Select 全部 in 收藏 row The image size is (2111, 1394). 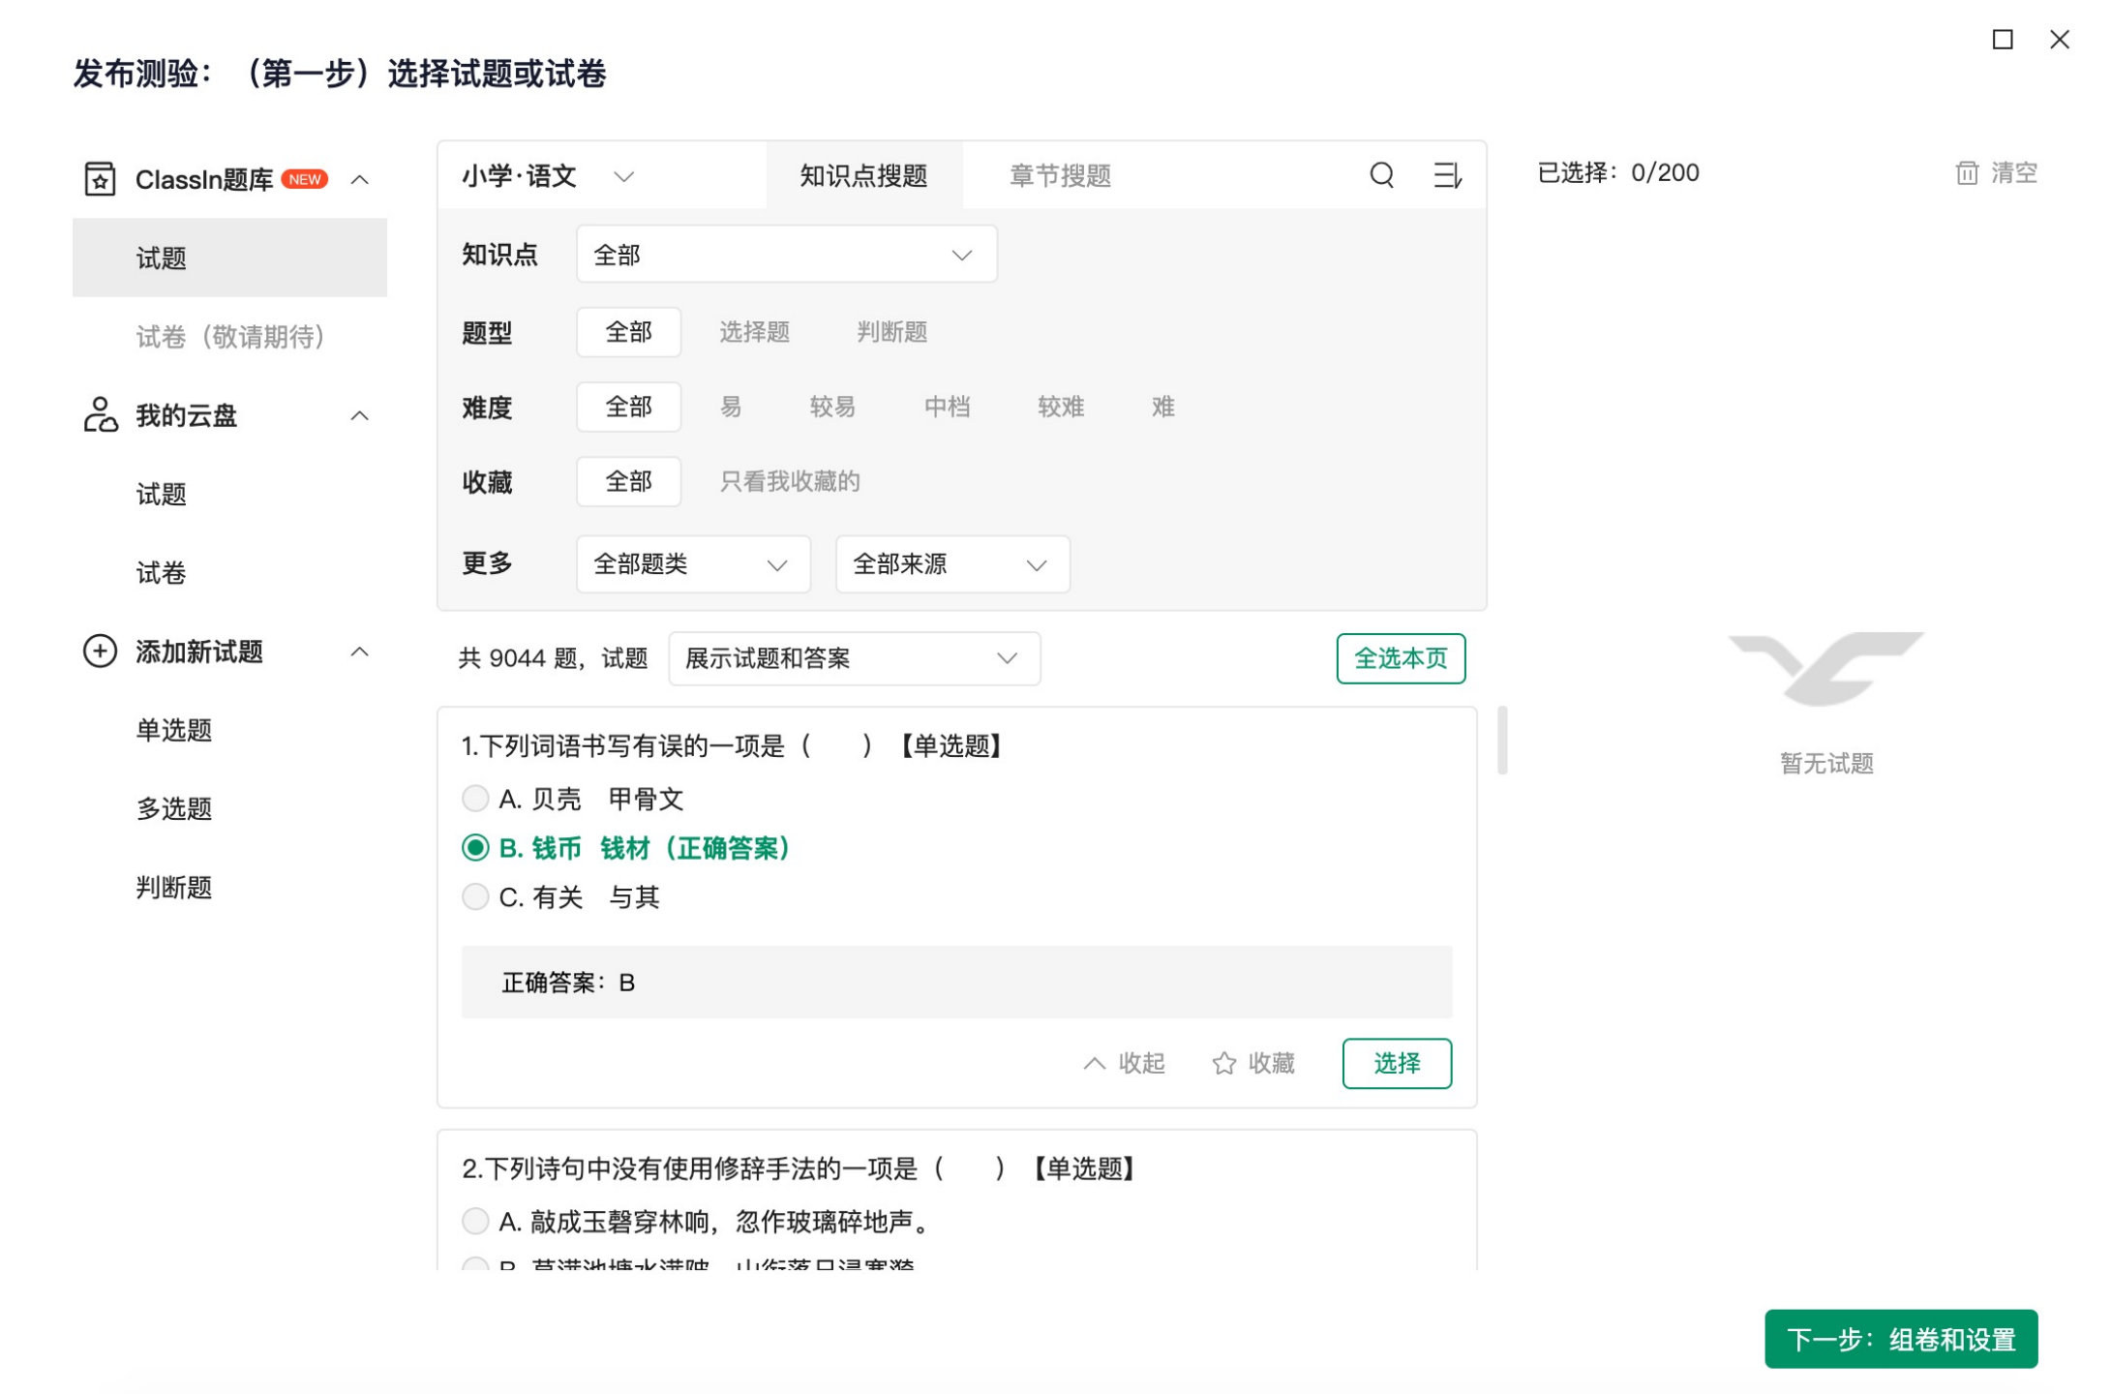[x=628, y=481]
